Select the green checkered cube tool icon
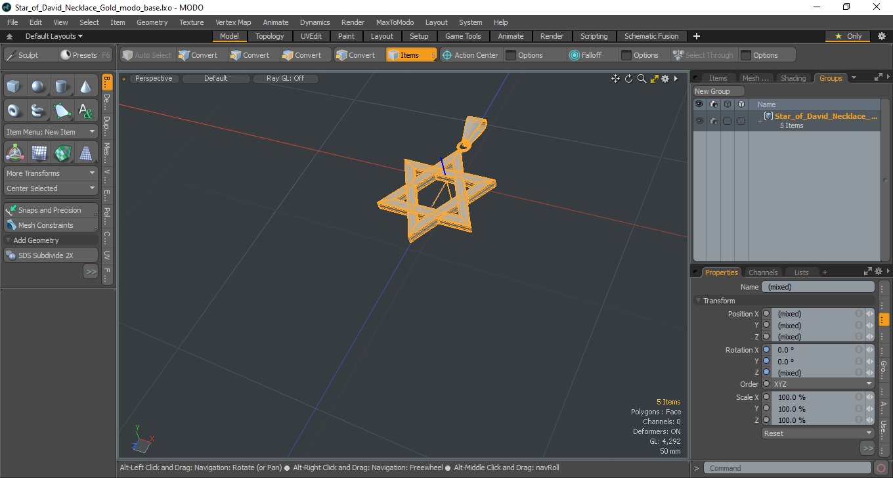893x478 pixels. 62,153
